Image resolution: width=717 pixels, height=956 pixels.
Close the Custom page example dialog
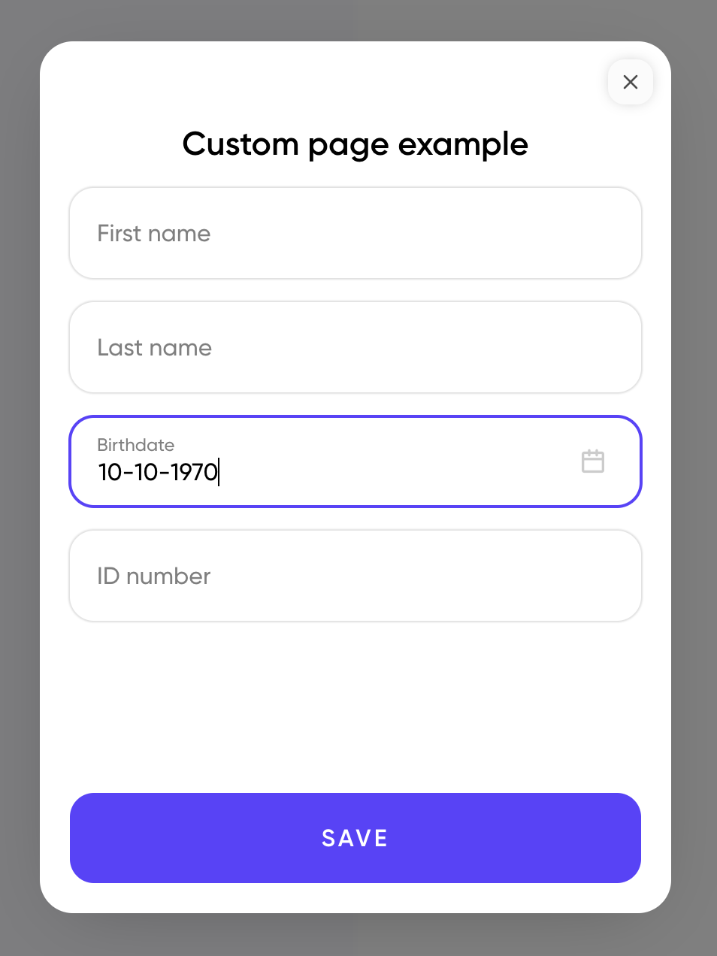pyautogui.click(x=630, y=82)
